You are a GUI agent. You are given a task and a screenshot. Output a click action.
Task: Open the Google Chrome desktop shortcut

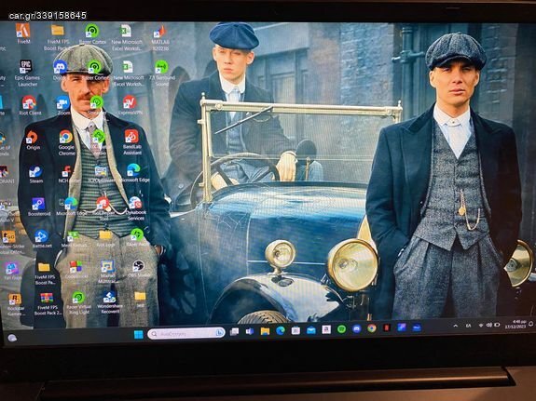[x=66, y=142]
